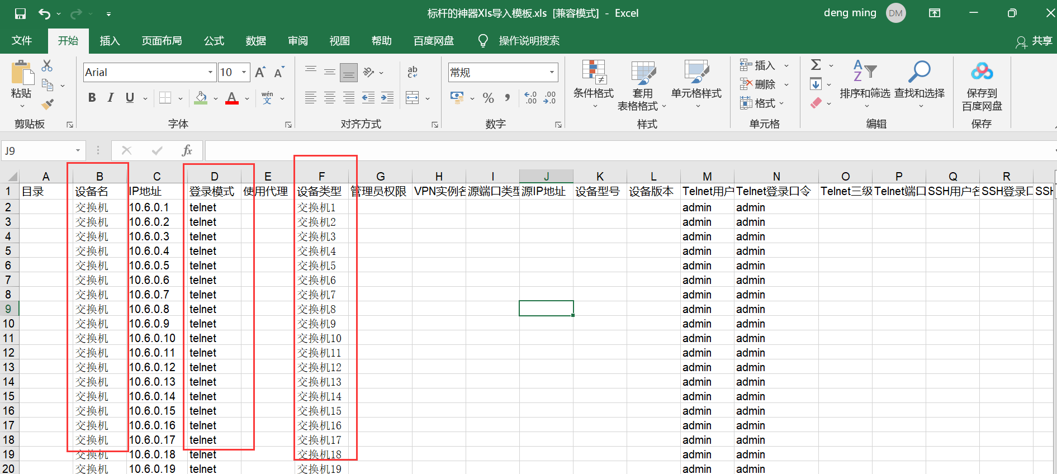Click the Merge and Center icon

coord(413,98)
